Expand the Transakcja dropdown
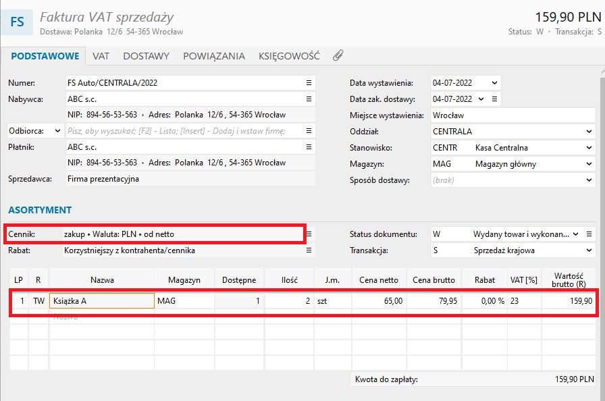Image resolution: width=605 pixels, height=401 pixels. 588,250
